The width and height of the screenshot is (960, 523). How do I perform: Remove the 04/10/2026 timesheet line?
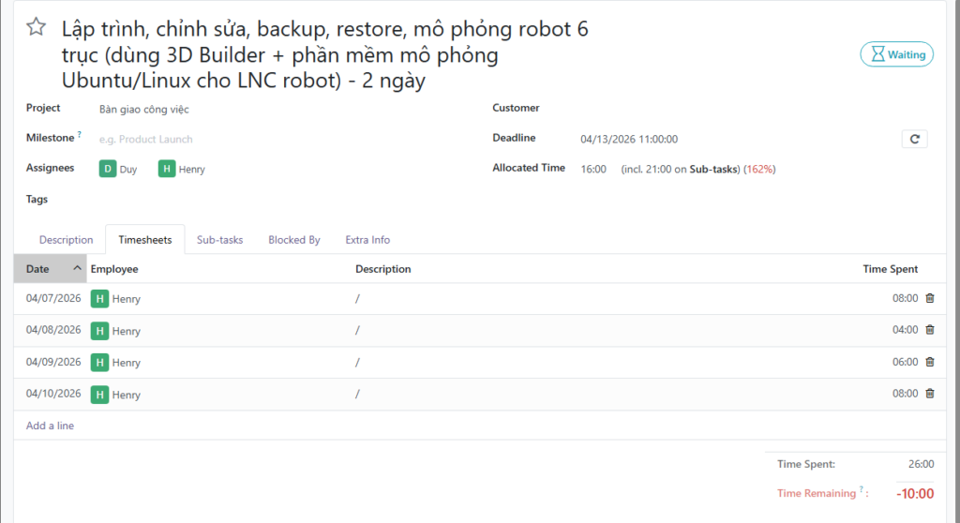(930, 394)
